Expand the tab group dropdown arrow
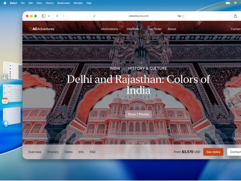This screenshot has height=181, width=241. 49,16
